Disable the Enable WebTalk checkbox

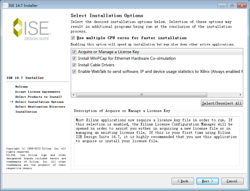(x=74, y=71)
